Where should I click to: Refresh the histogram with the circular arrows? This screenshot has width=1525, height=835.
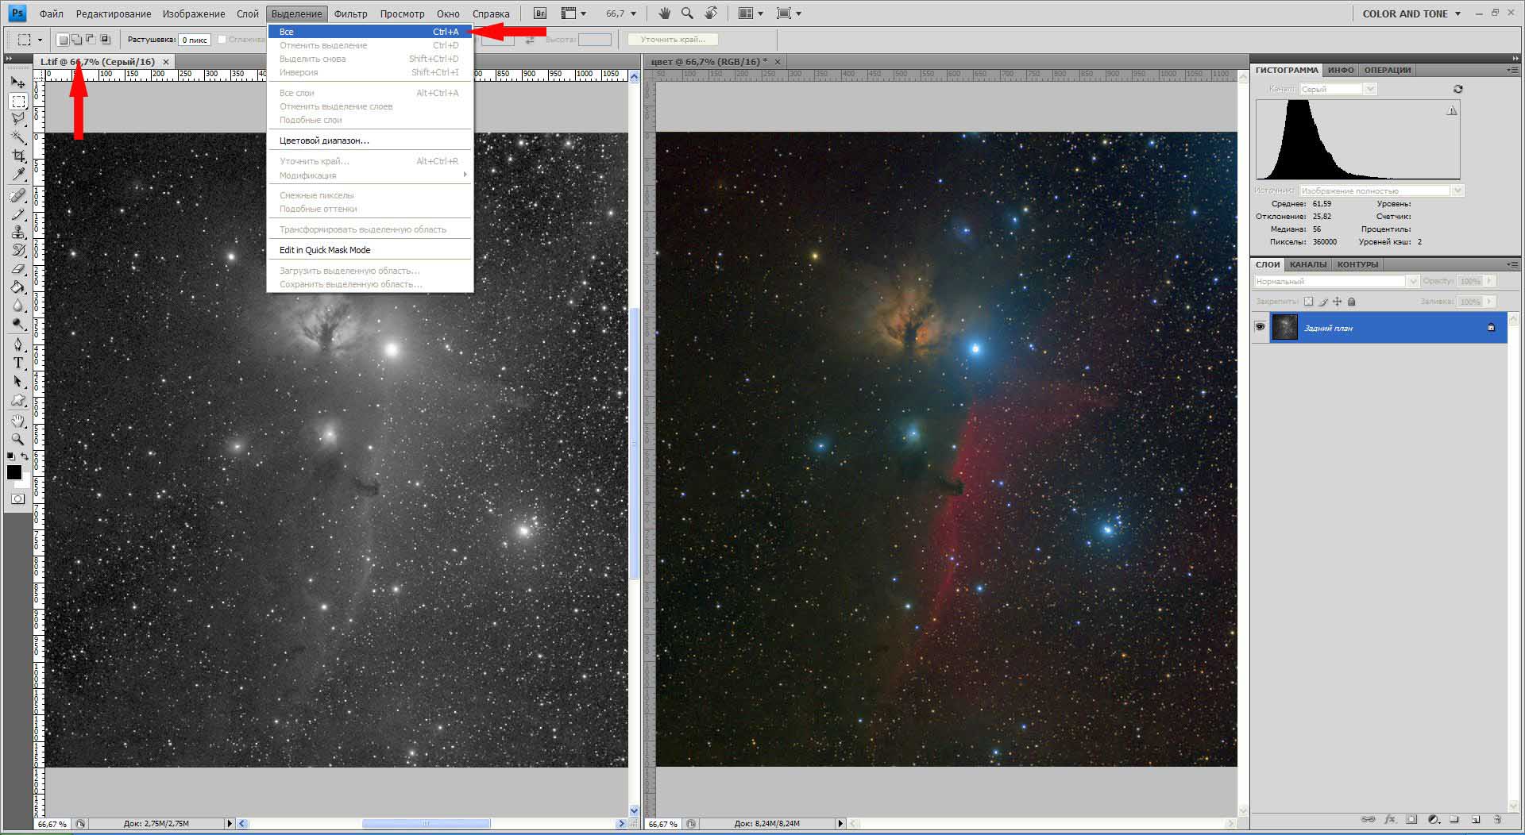tap(1457, 89)
